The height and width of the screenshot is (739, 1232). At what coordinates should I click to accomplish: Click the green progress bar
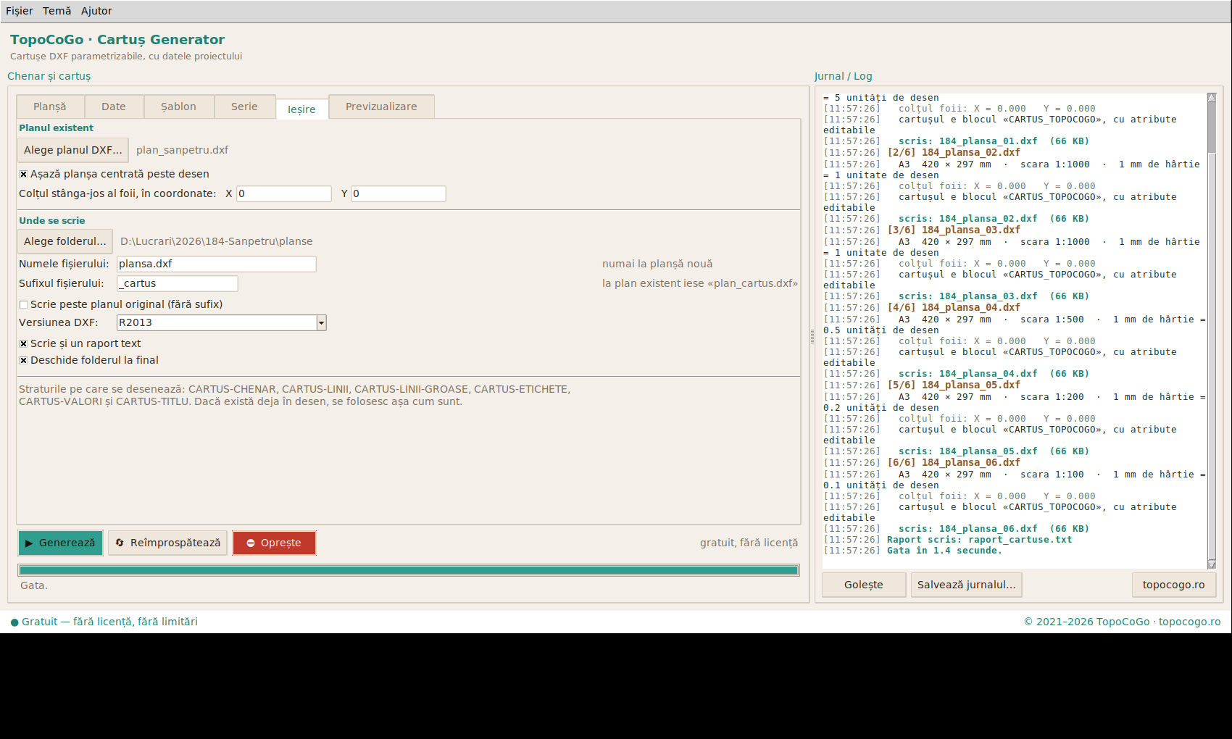[409, 570]
